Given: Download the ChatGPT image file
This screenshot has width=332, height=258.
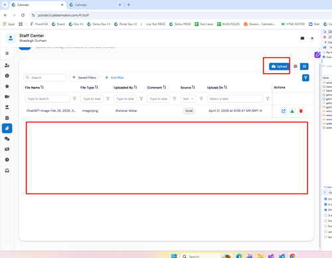Looking at the screenshot, I should point(292,111).
